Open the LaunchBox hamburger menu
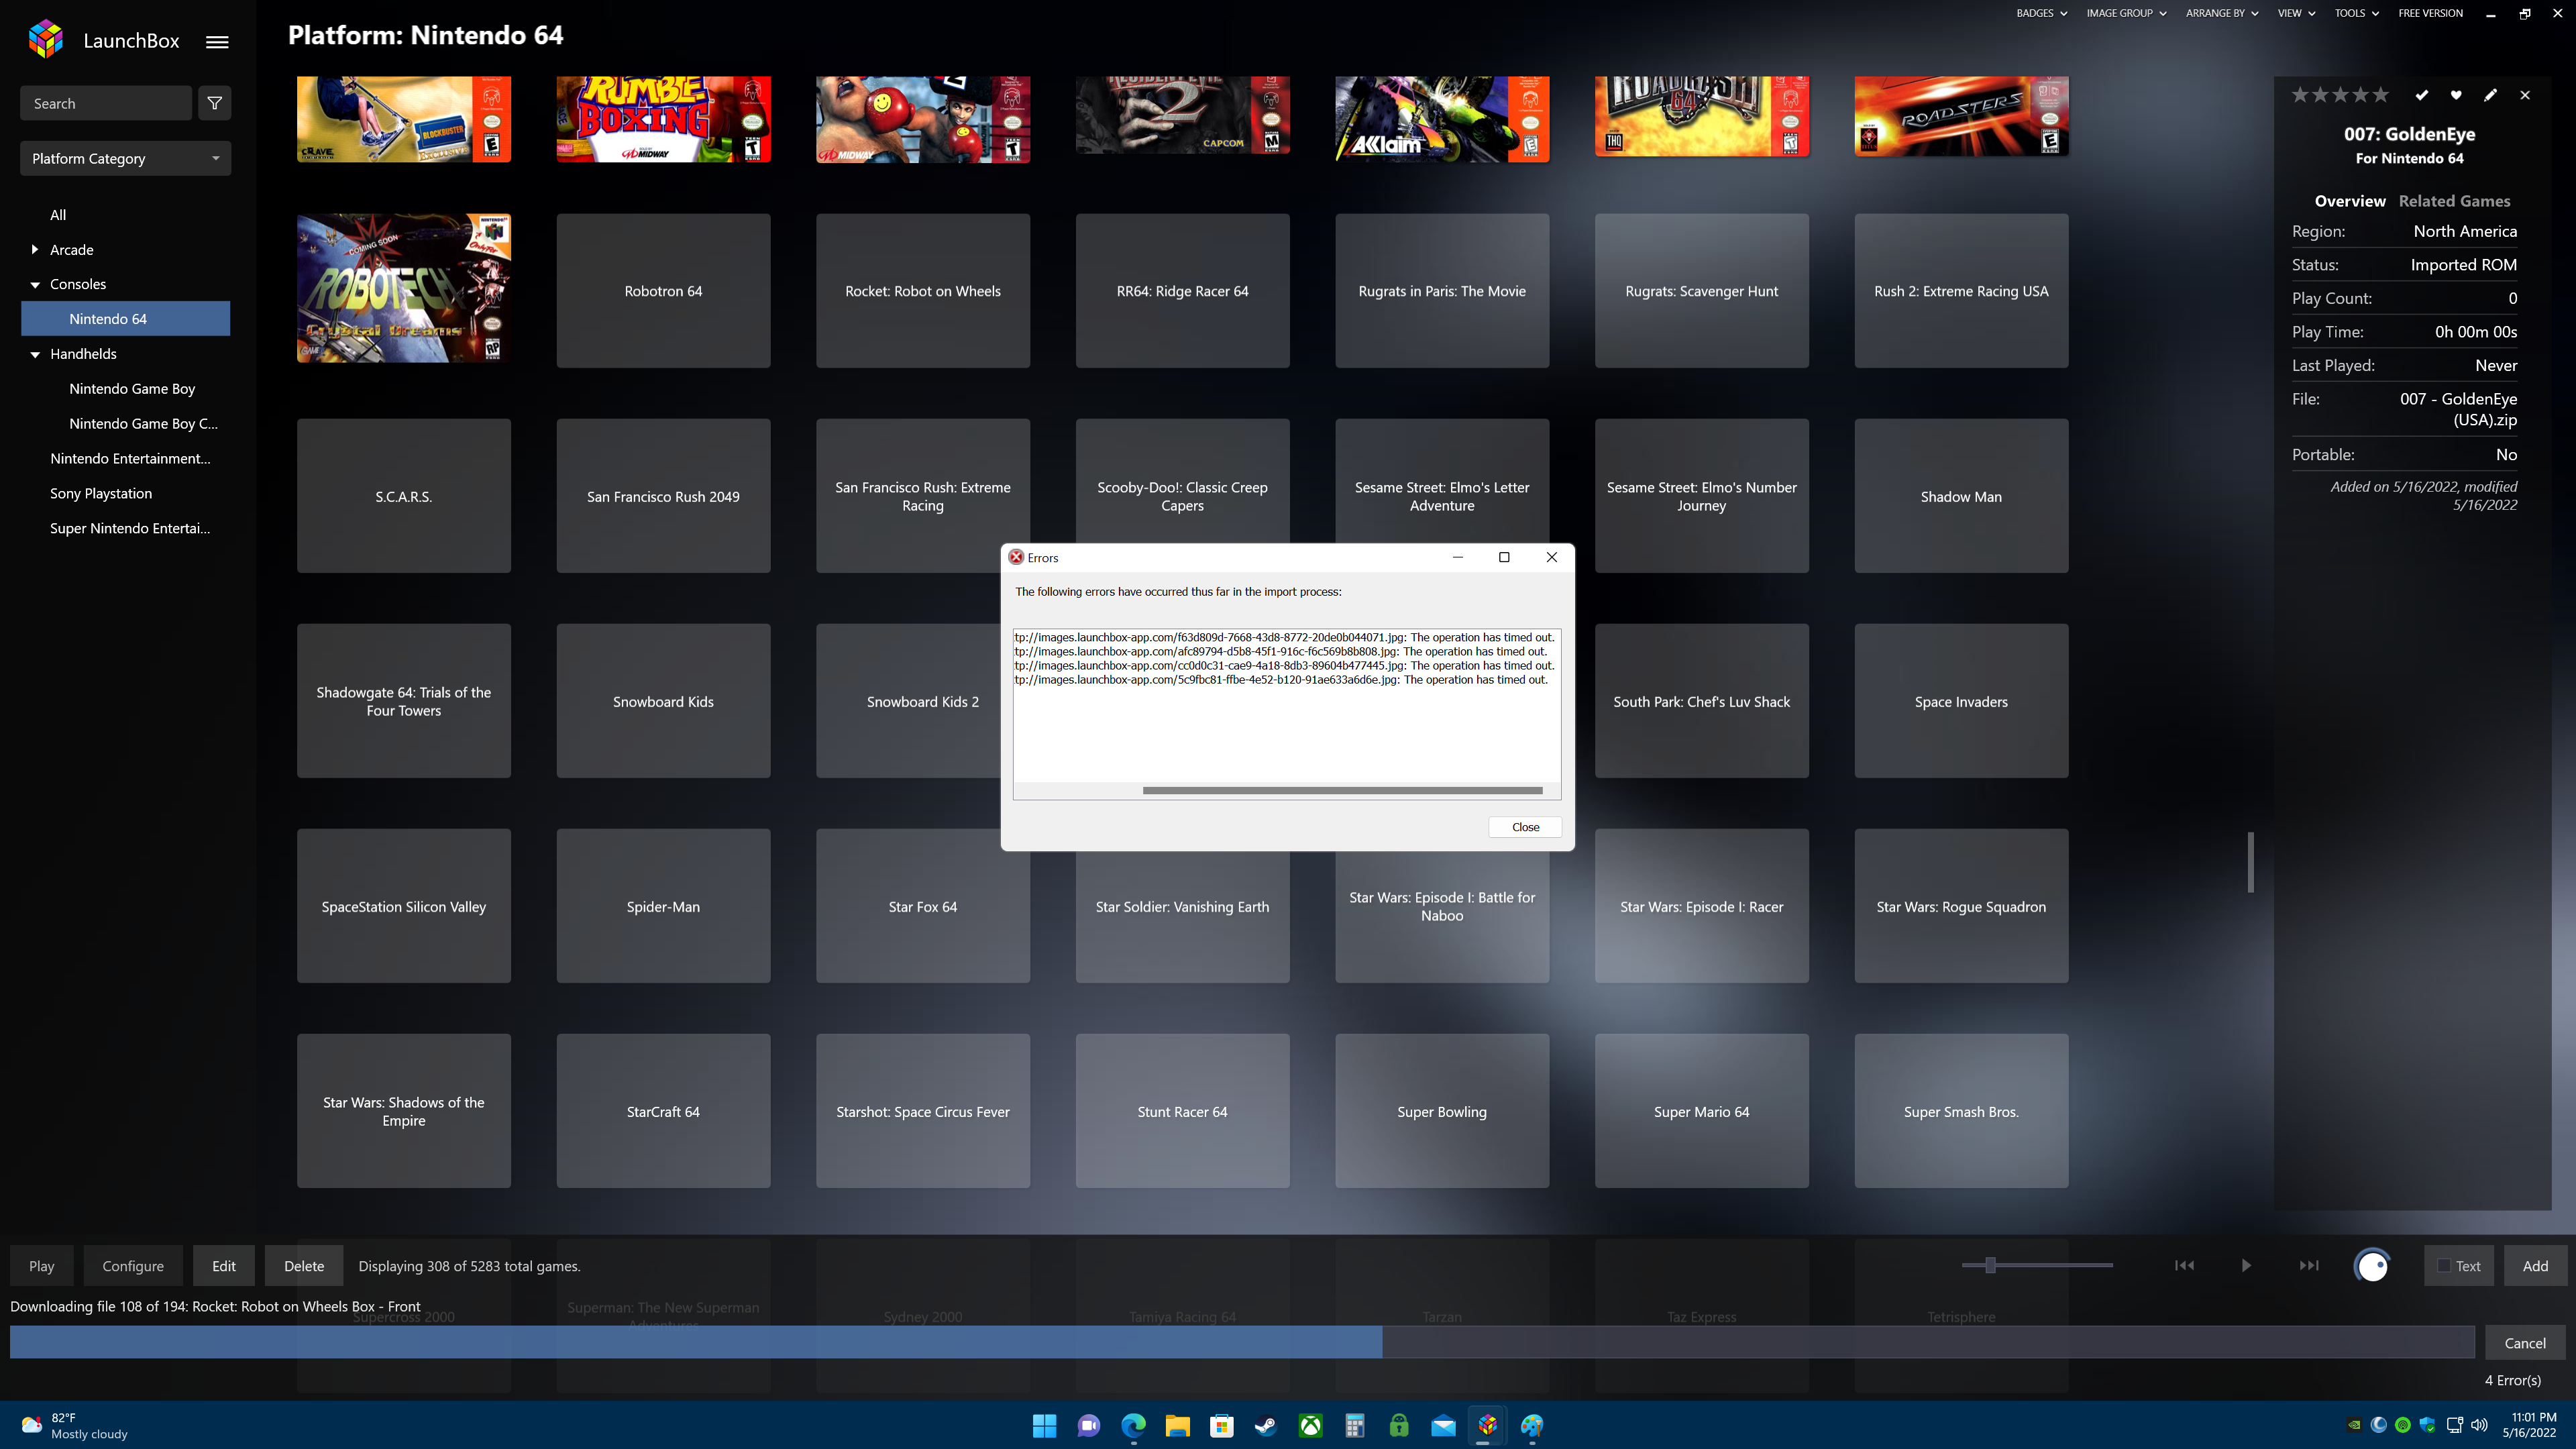The width and height of the screenshot is (2576, 1449). point(217,42)
